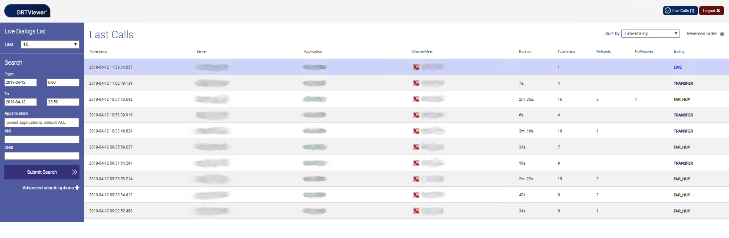Click the Logout button
729x238 pixels.
pos(711,11)
